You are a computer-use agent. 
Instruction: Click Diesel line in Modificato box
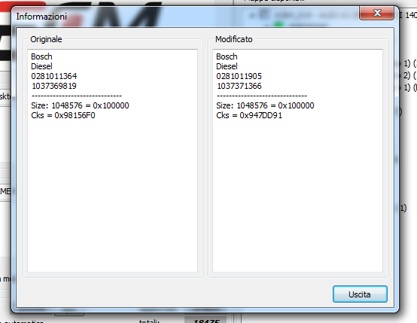coord(227,66)
